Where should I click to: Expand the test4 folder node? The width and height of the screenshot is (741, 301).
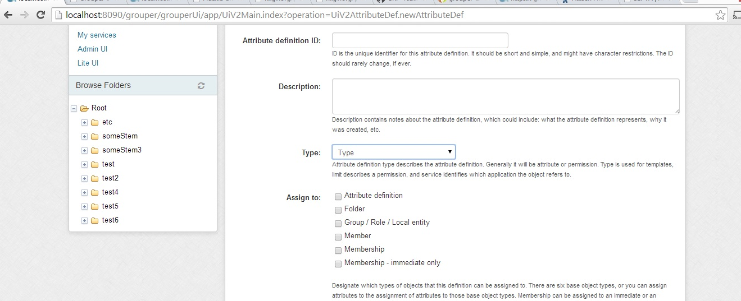[84, 192]
